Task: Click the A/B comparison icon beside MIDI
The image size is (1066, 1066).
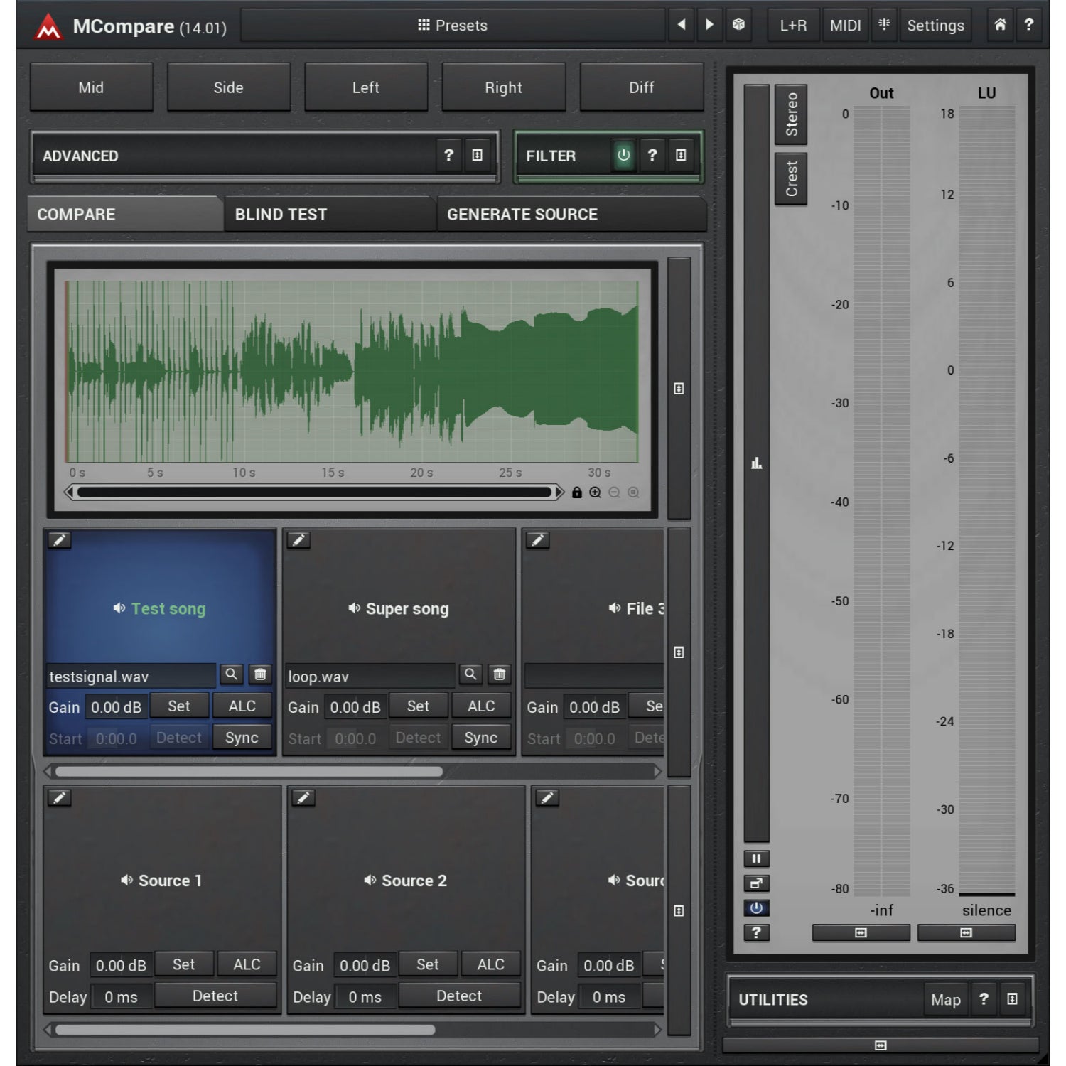Action: tap(883, 25)
